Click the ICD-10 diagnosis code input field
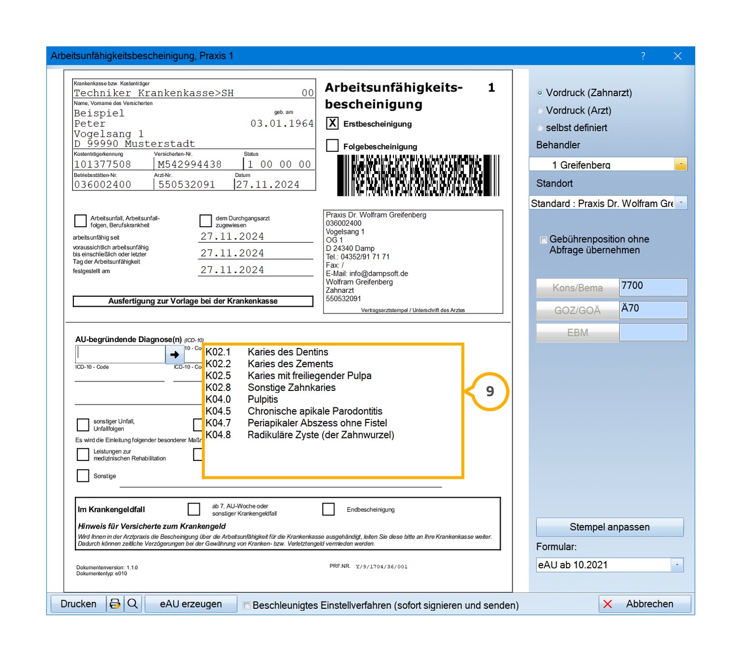The width and height of the screenshot is (742, 662). 121,354
